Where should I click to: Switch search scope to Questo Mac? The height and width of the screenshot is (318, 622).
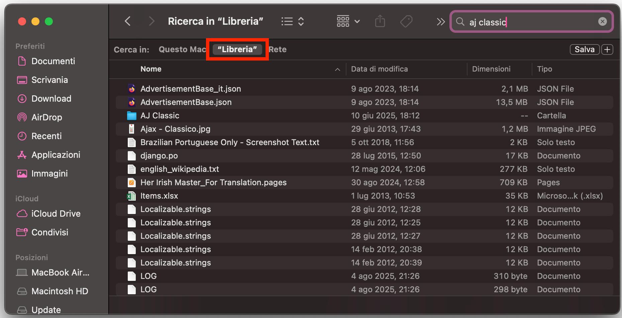[x=182, y=49]
